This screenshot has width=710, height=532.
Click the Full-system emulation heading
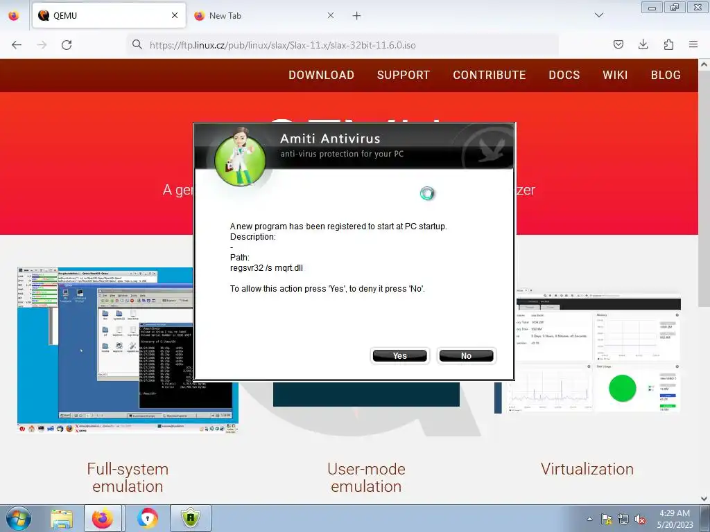[x=128, y=478]
